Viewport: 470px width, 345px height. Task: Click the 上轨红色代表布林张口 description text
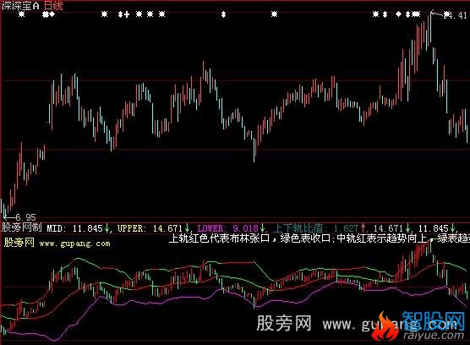click(220, 238)
